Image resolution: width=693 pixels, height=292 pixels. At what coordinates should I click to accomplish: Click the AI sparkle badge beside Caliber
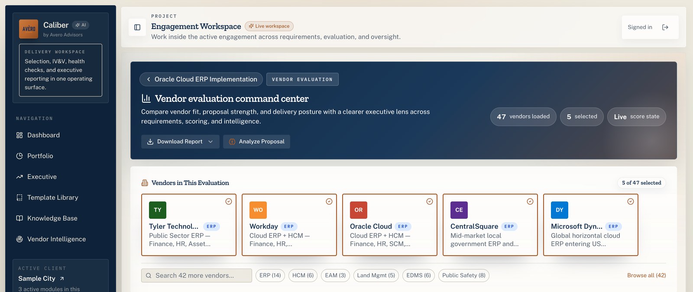[x=81, y=25]
